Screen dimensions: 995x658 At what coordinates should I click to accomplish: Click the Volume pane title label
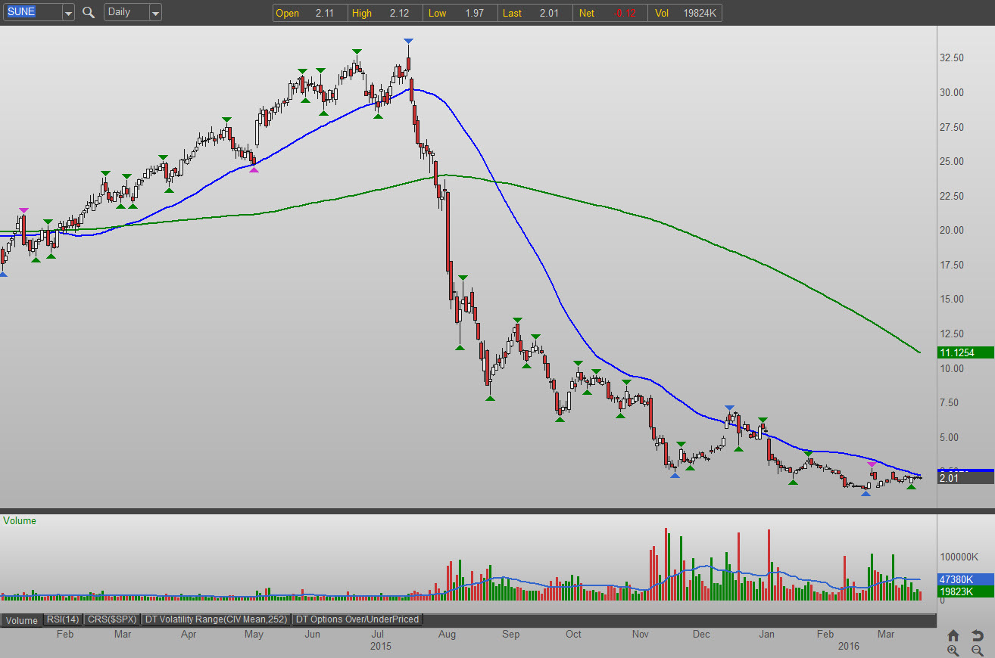(x=20, y=520)
